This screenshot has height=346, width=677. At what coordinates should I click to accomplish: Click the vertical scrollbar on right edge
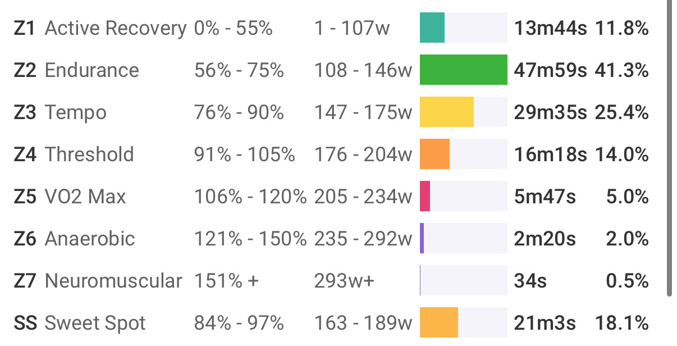669,148
